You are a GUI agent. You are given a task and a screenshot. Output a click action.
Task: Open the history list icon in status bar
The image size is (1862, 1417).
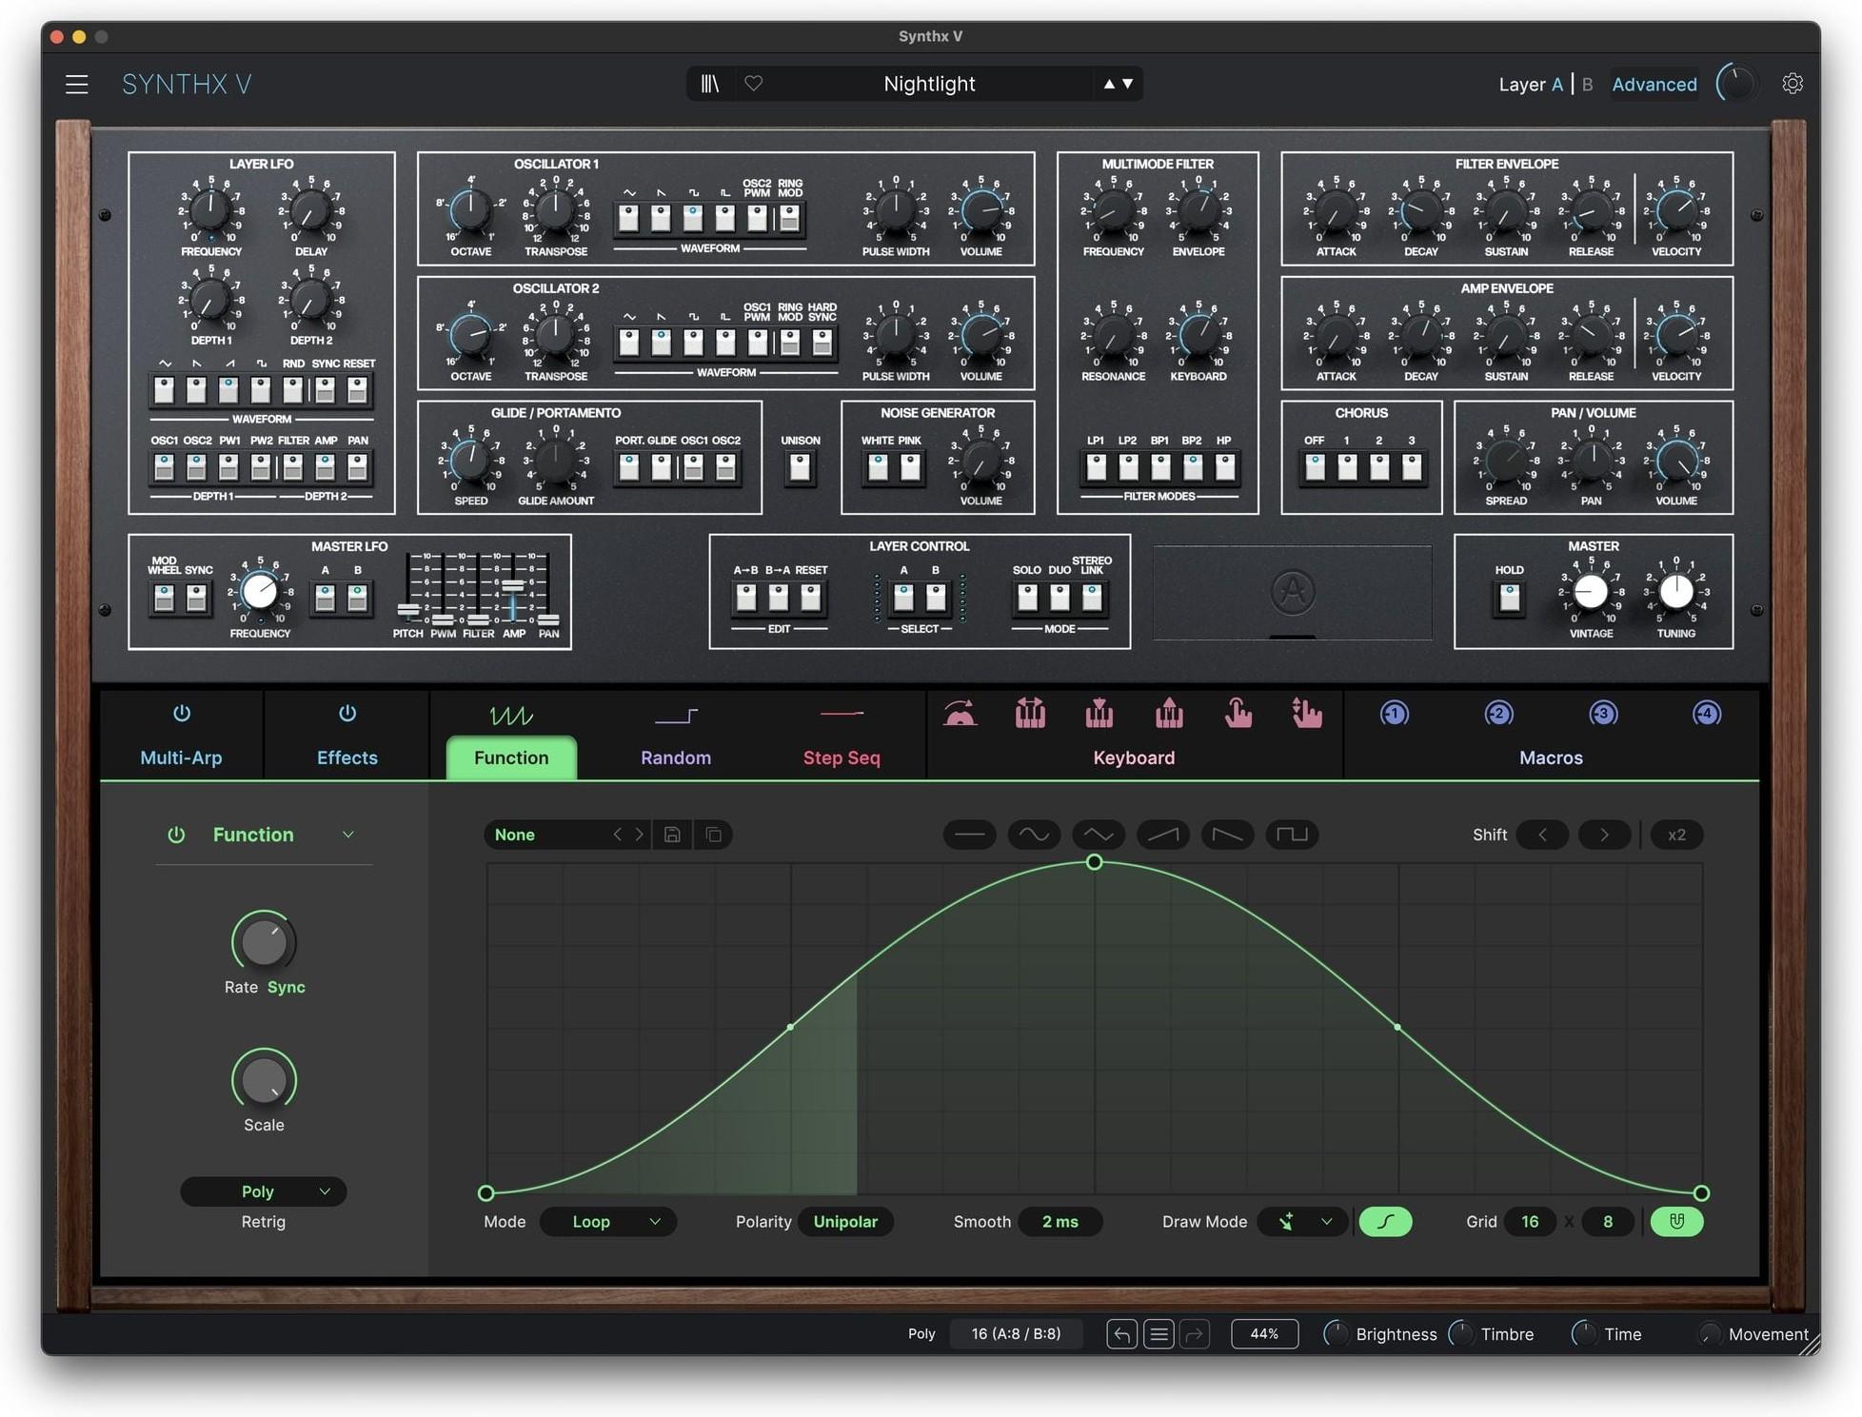tap(1159, 1334)
